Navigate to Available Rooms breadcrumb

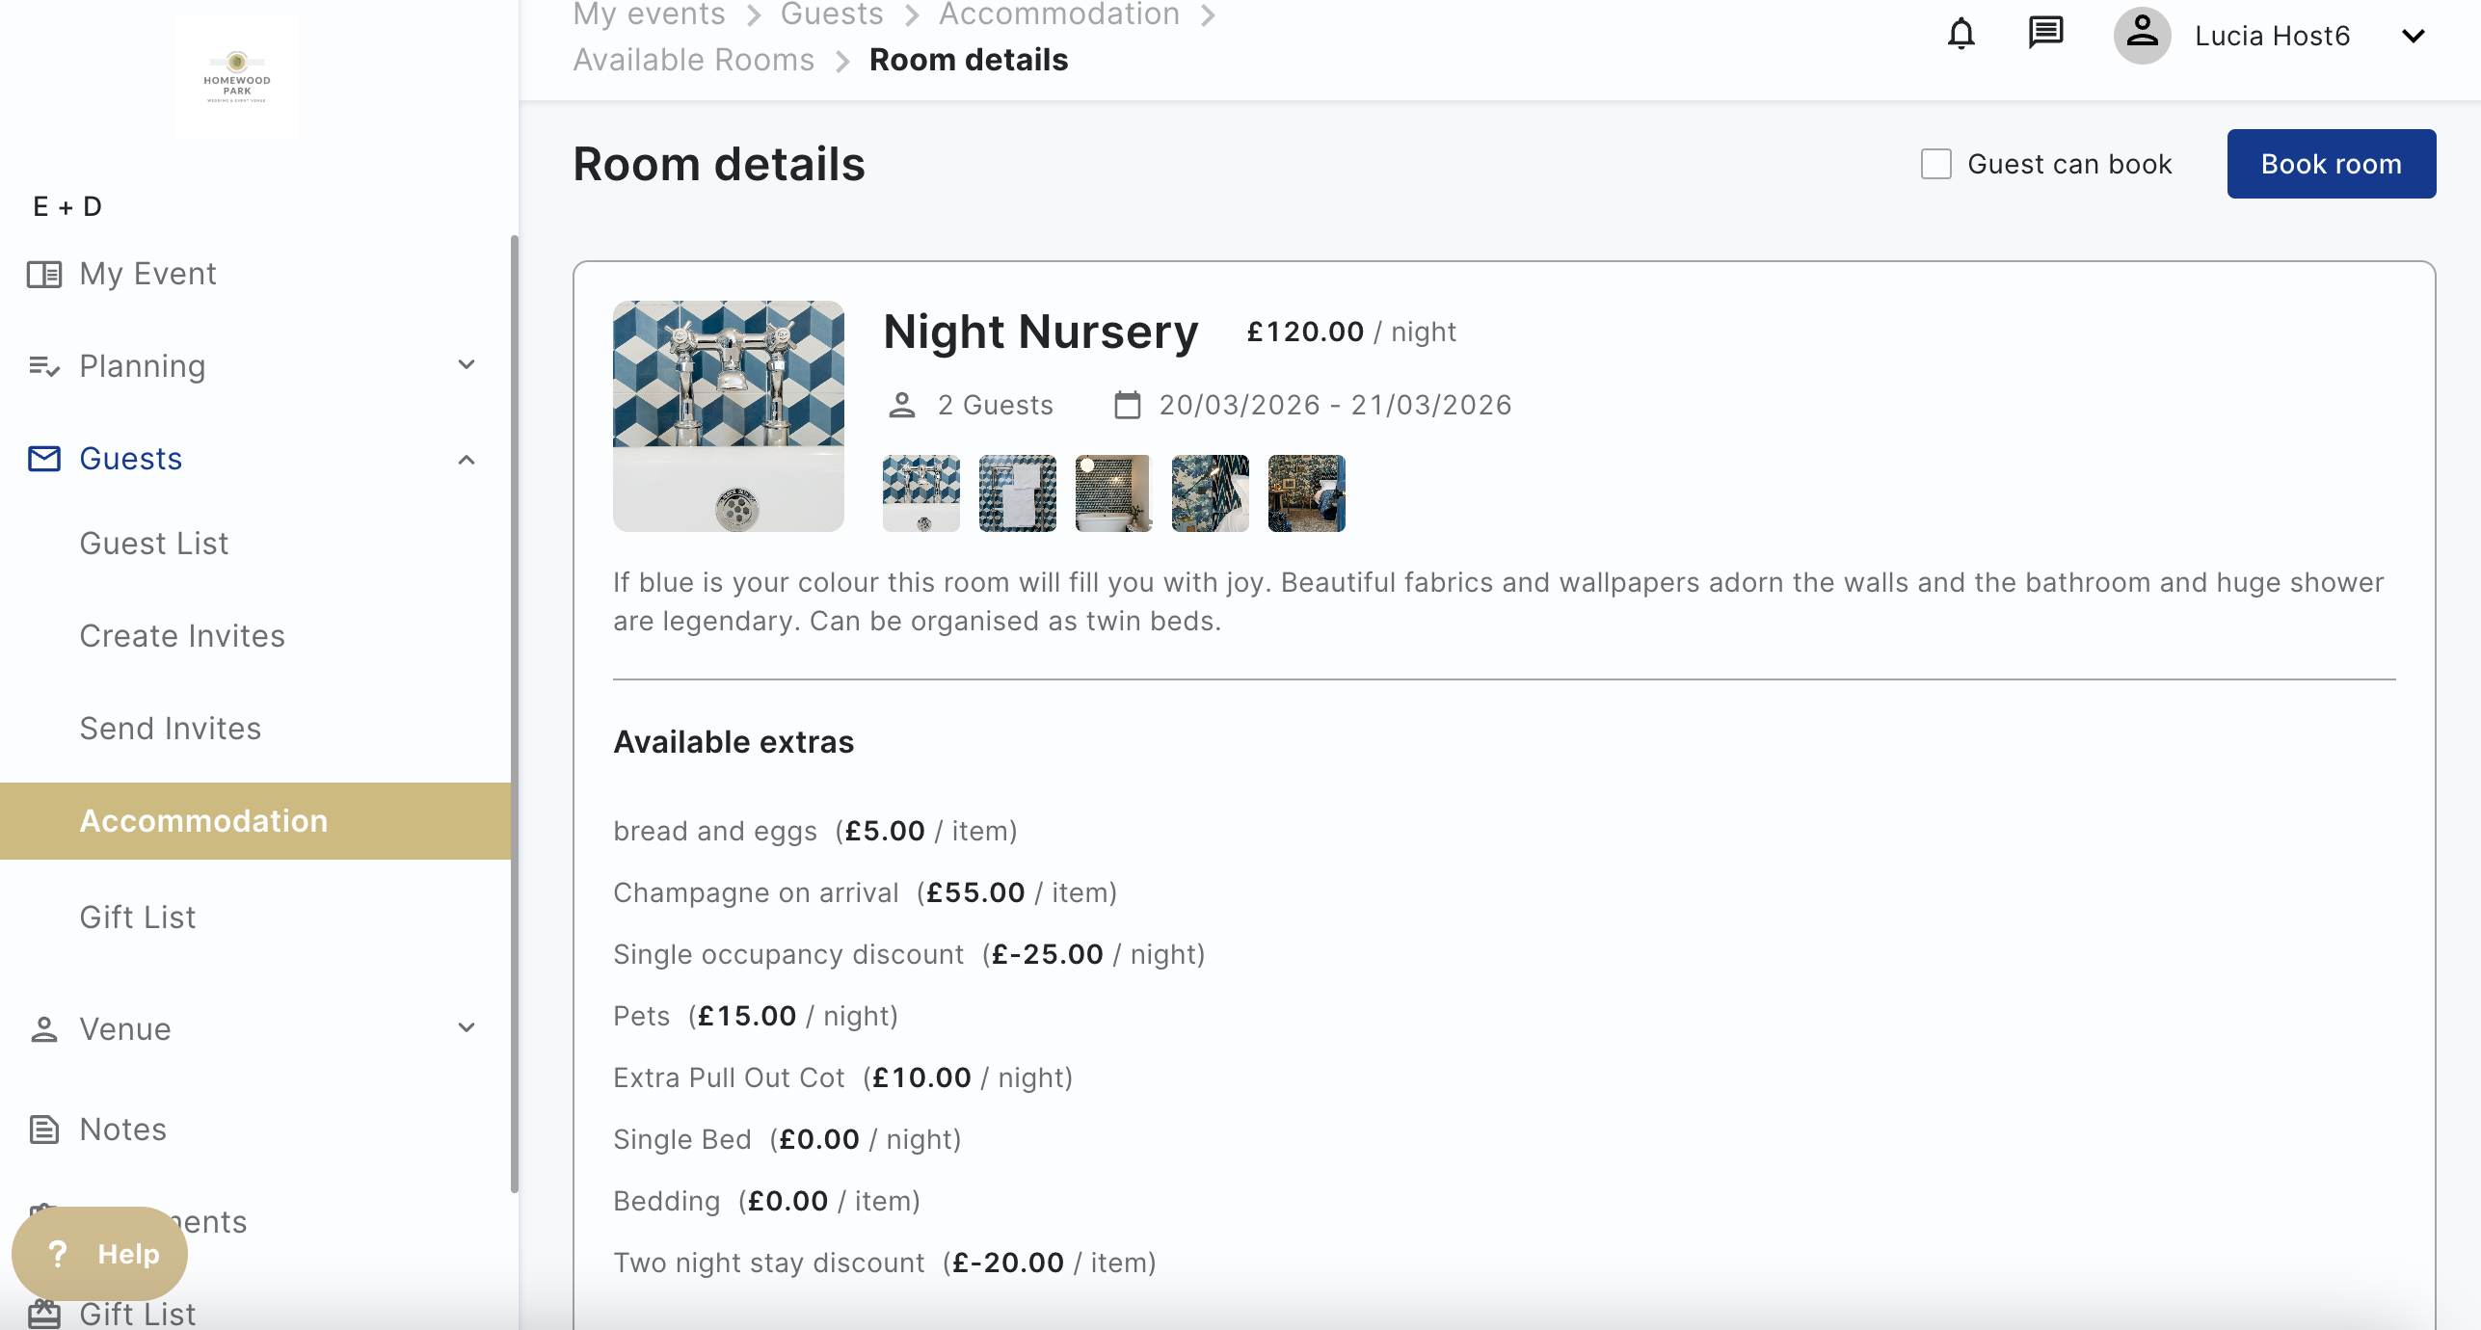pyautogui.click(x=694, y=60)
